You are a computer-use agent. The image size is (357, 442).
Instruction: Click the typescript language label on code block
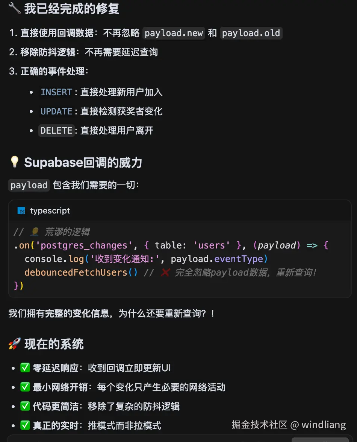coord(50,211)
